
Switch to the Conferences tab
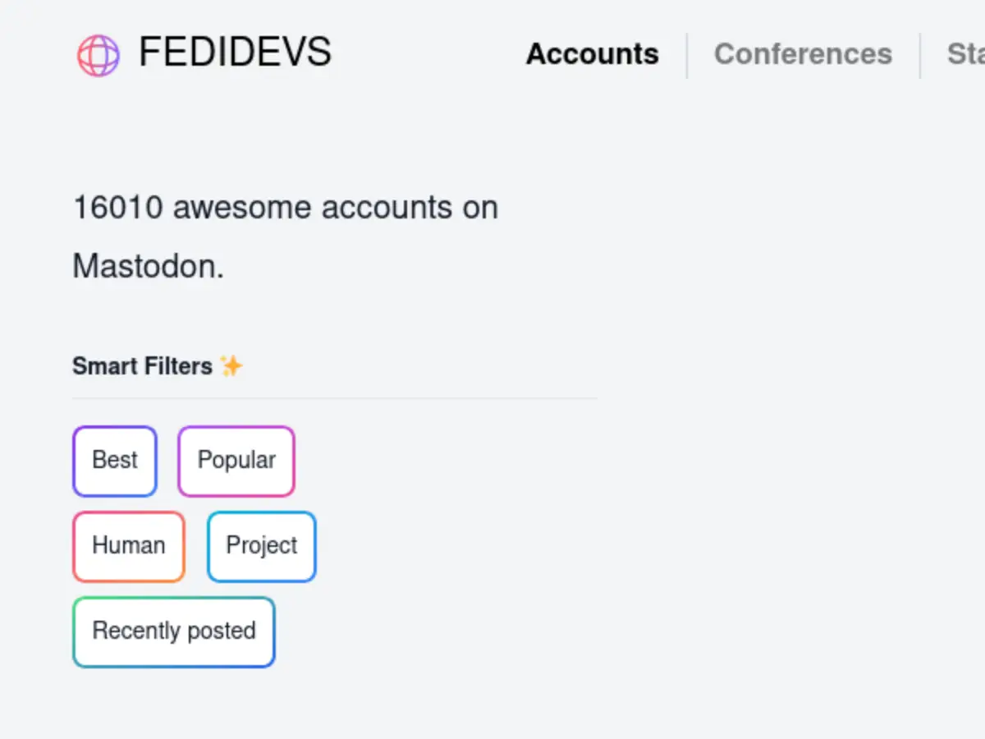(x=803, y=54)
